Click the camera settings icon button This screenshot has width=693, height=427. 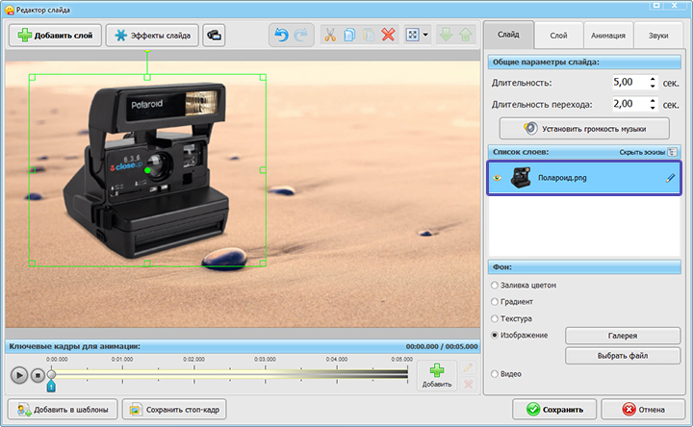[x=214, y=36]
